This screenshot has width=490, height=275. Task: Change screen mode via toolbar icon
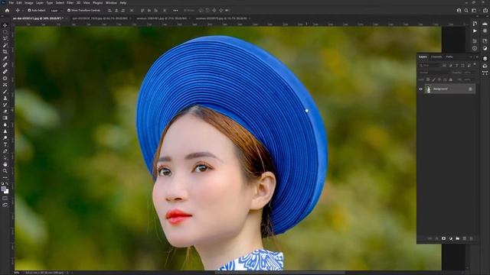tap(5, 205)
